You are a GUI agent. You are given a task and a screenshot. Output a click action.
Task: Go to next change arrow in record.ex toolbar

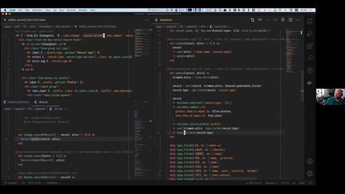(x=275, y=20)
